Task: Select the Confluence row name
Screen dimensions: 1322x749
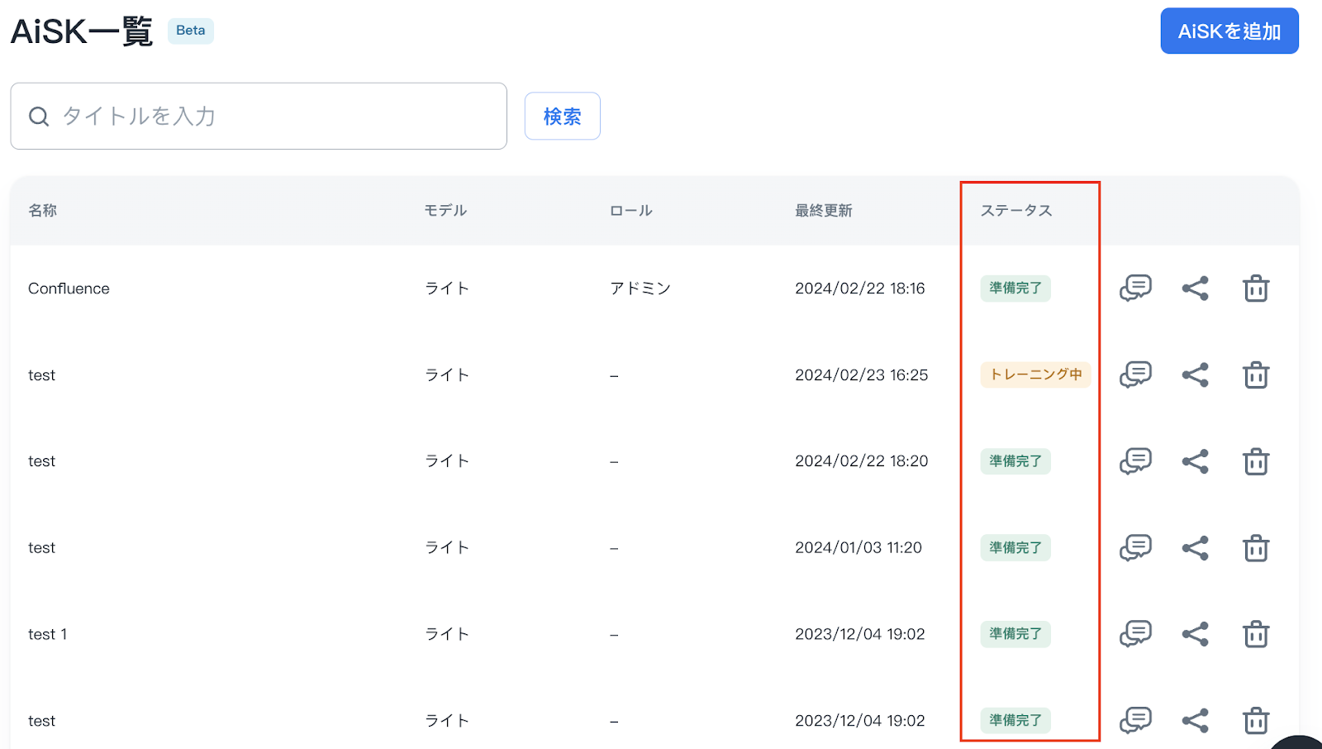Action: pos(69,289)
